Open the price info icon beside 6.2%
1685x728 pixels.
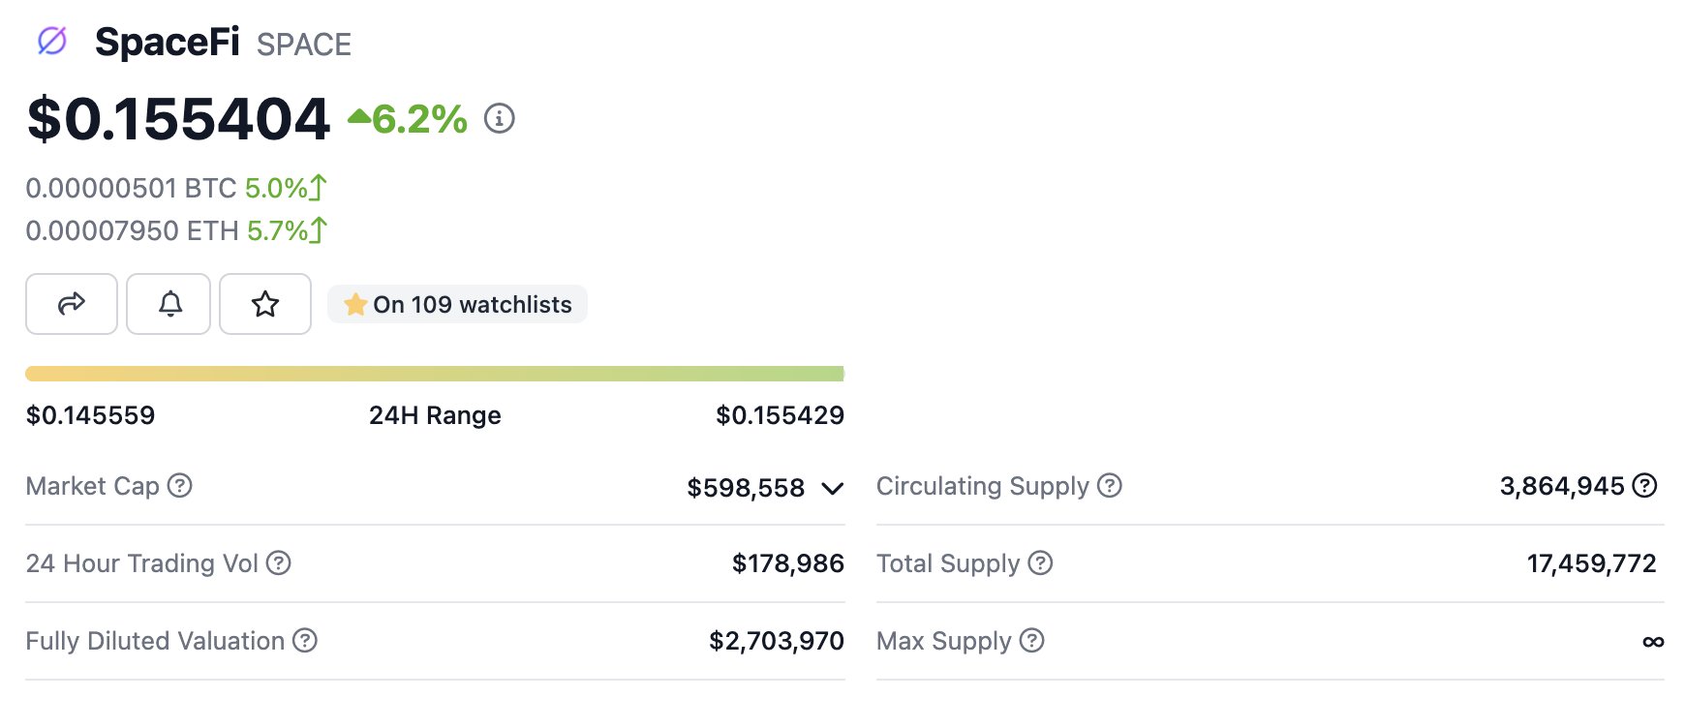[x=499, y=119]
